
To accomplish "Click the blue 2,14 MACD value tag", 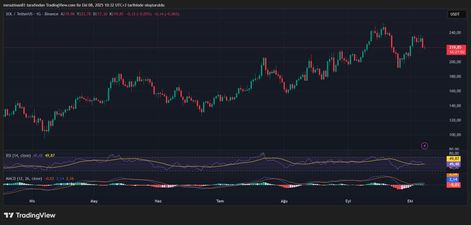I will point(453,179).
